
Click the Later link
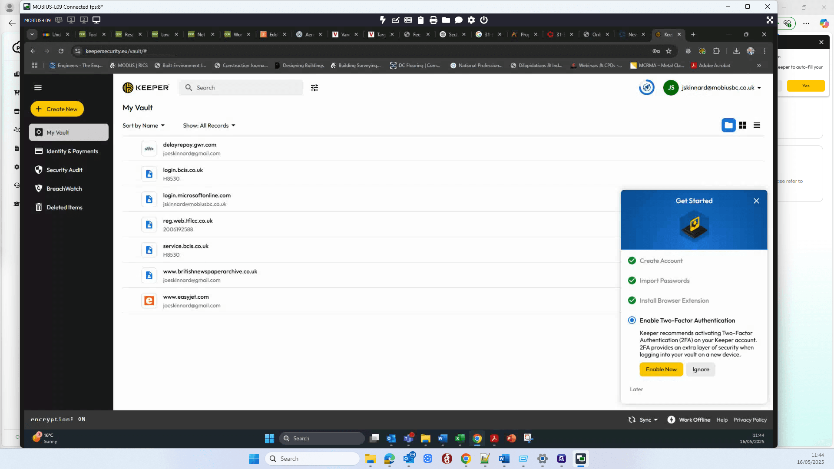pyautogui.click(x=636, y=390)
